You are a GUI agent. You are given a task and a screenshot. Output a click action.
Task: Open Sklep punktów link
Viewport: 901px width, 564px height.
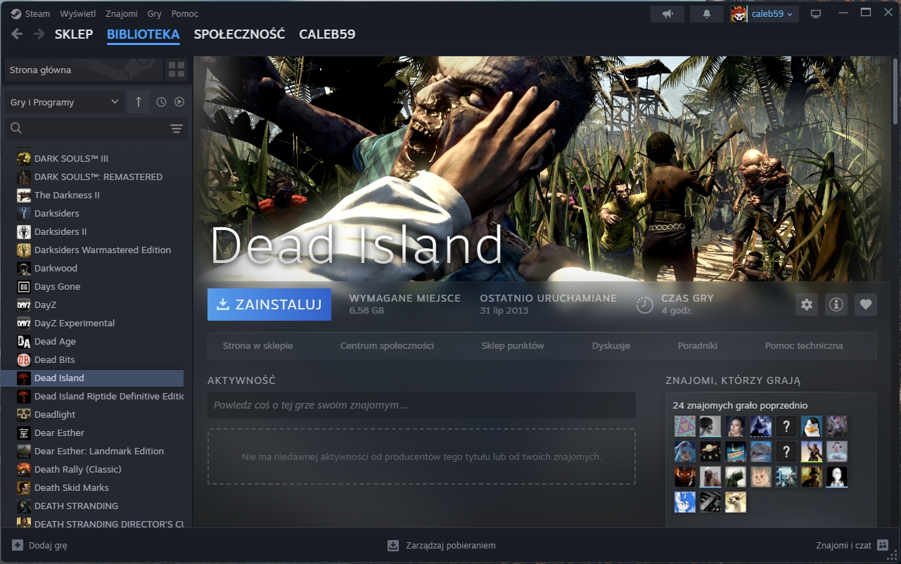(x=513, y=345)
